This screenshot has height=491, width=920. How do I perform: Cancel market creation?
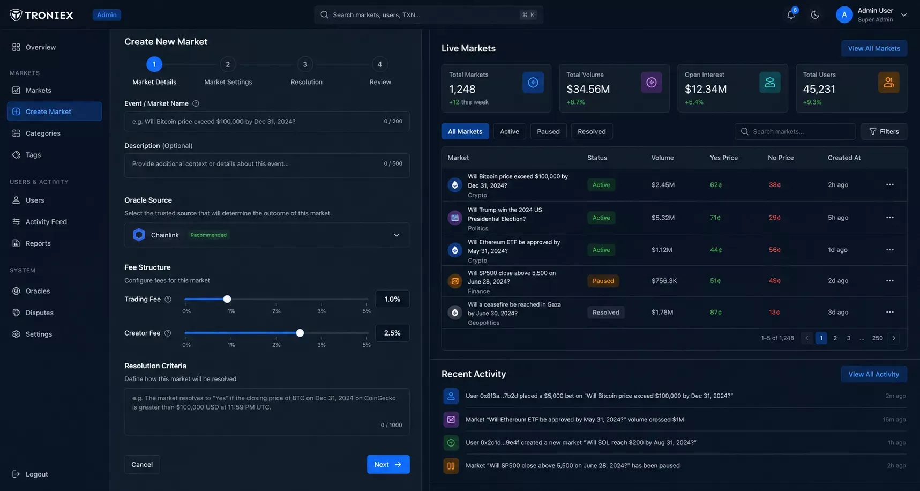pos(142,464)
